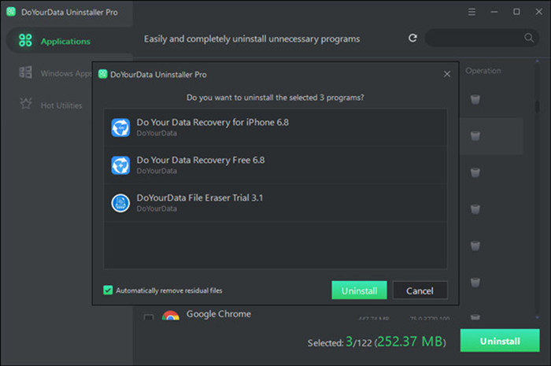Tick the Google Chrome checkbox
551x366 pixels.
148,317
